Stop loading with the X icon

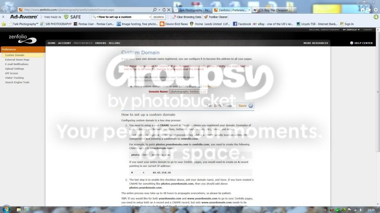coord(169,10)
